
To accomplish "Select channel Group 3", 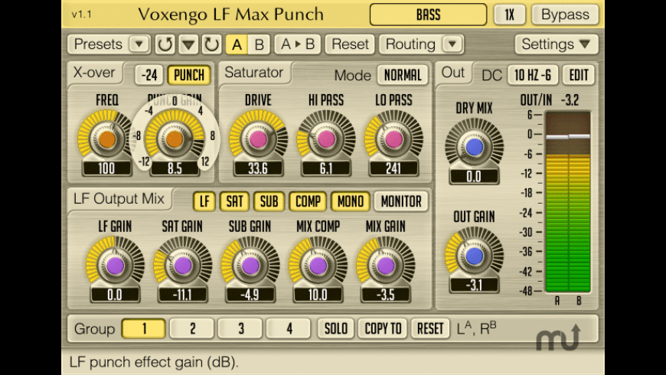I will (x=240, y=328).
